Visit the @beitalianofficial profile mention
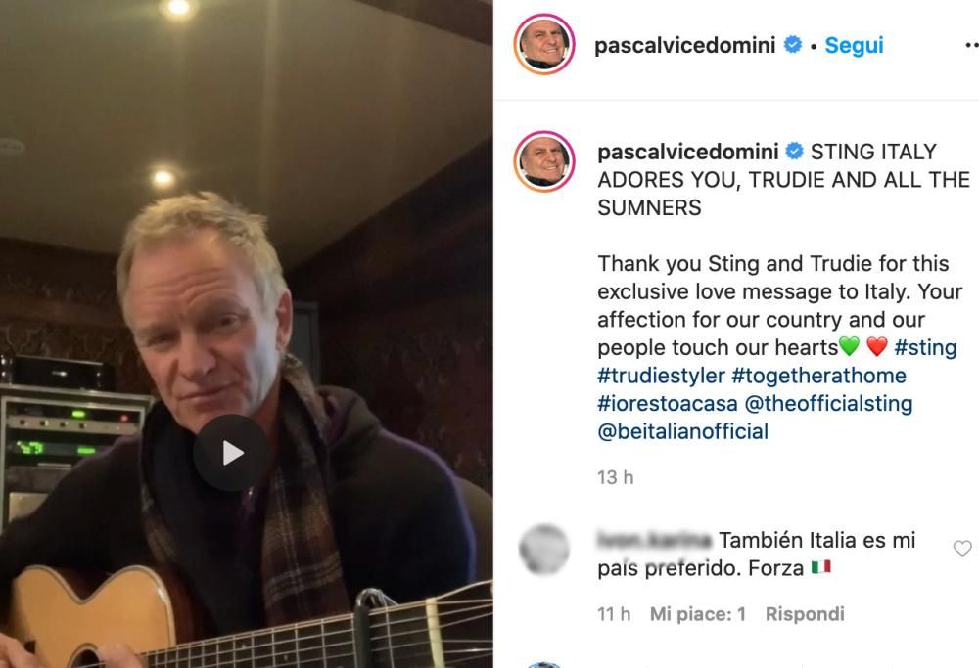Image resolution: width=979 pixels, height=668 pixels. [683, 431]
